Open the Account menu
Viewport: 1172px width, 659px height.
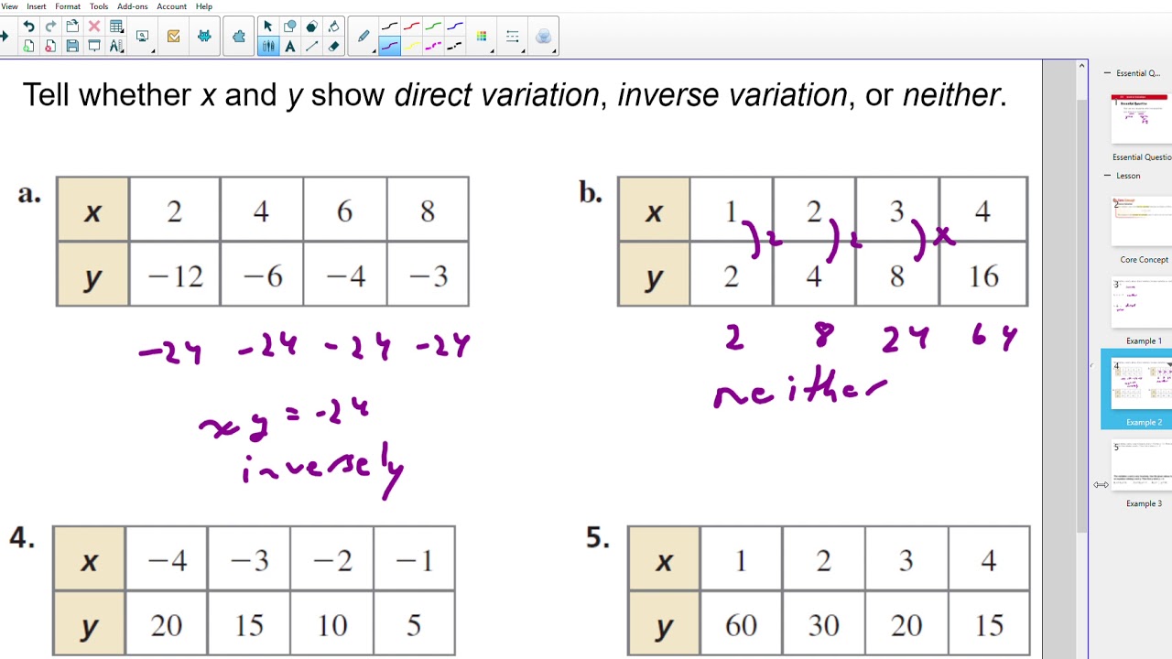(x=172, y=6)
